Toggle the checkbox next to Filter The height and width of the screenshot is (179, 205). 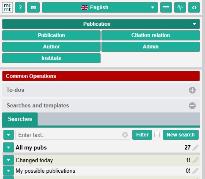pyautogui.click(x=157, y=135)
